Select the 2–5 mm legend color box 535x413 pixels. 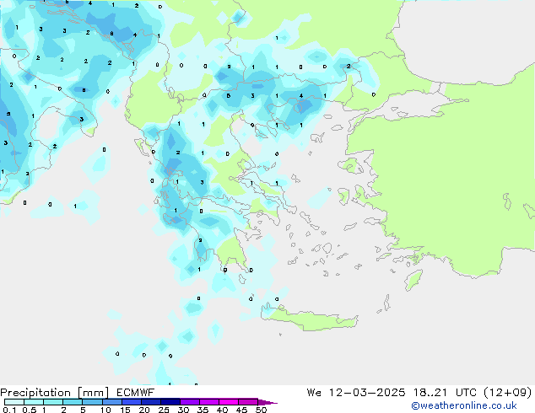point(73,402)
